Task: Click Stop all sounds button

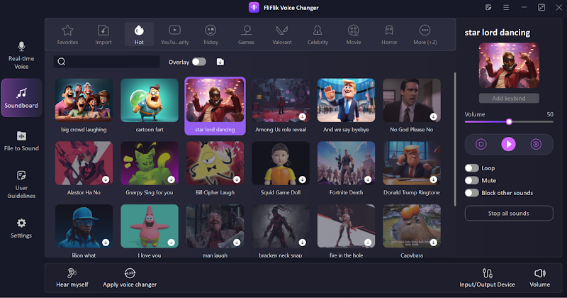Action: [x=509, y=214]
